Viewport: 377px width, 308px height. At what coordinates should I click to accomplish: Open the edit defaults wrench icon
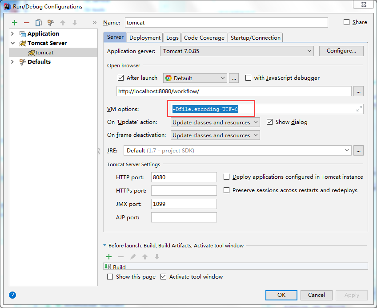(x=51, y=23)
